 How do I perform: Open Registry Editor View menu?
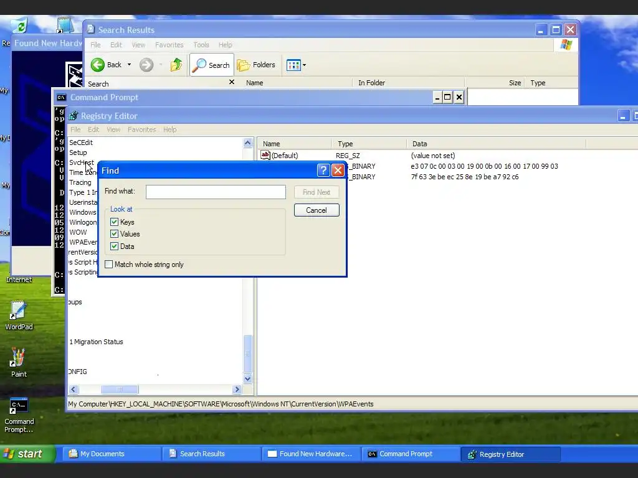click(x=113, y=129)
